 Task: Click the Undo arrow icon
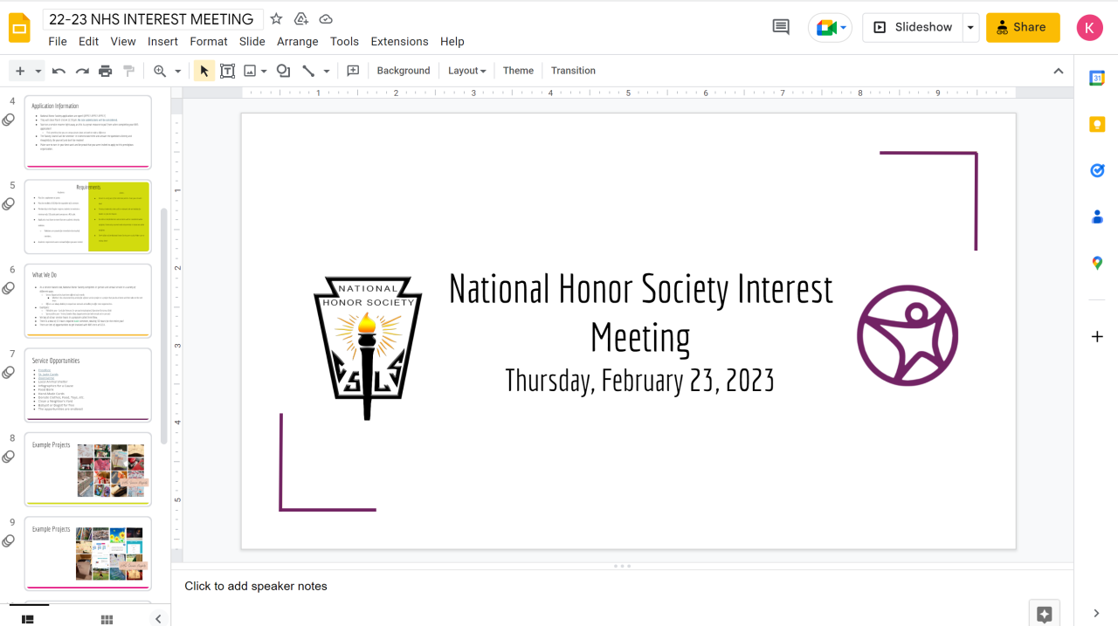pyautogui.click(x=59, y=71)
